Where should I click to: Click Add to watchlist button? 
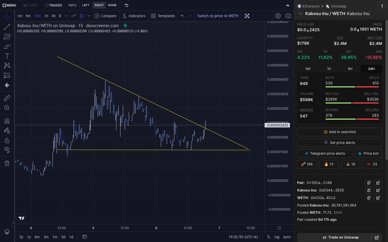[339, 132]
